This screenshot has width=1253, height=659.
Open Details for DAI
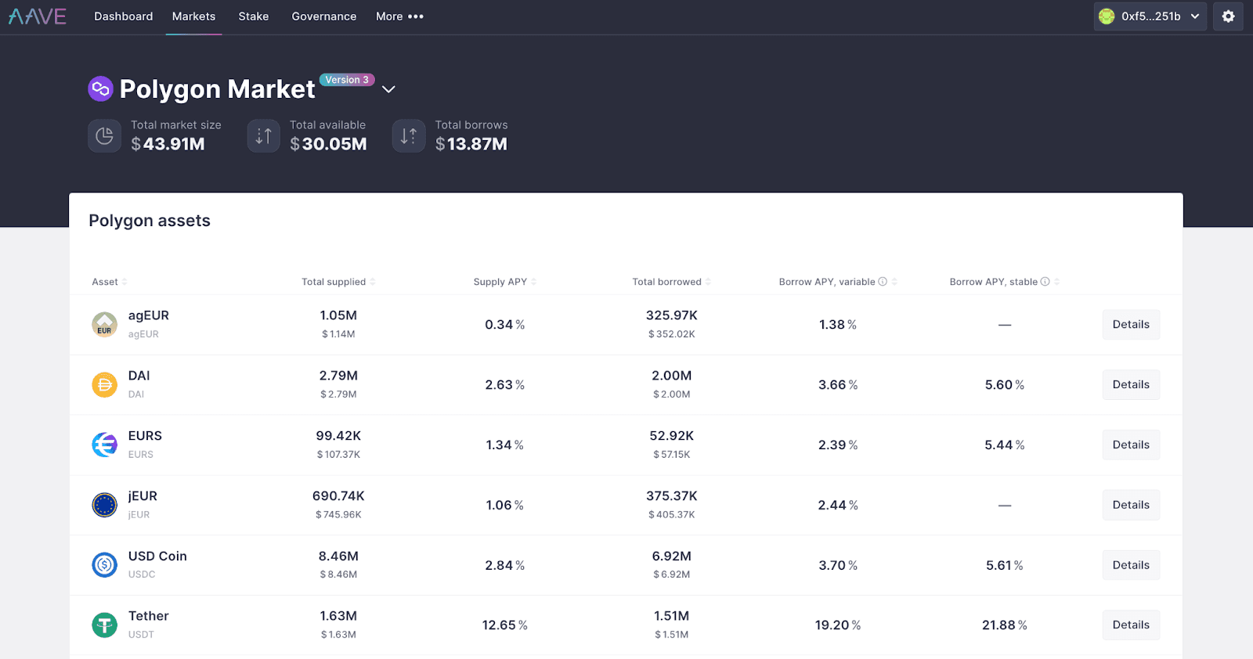click(x=1131, y=384)
